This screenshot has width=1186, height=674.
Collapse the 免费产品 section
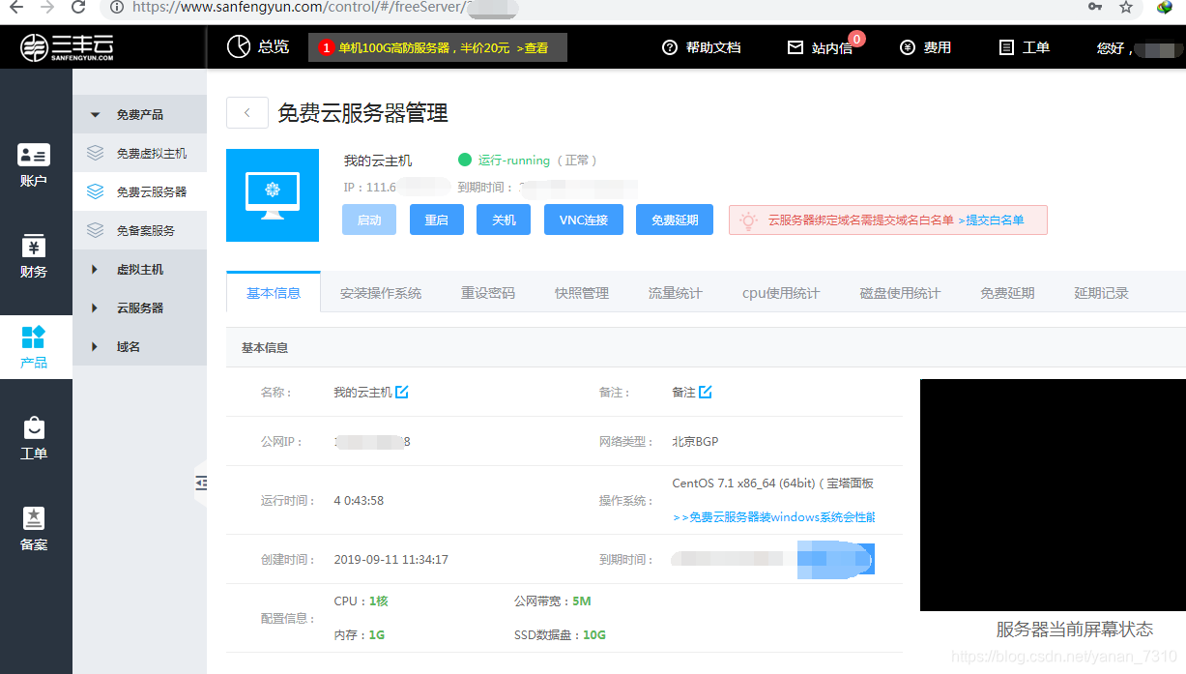pos(139,114)
